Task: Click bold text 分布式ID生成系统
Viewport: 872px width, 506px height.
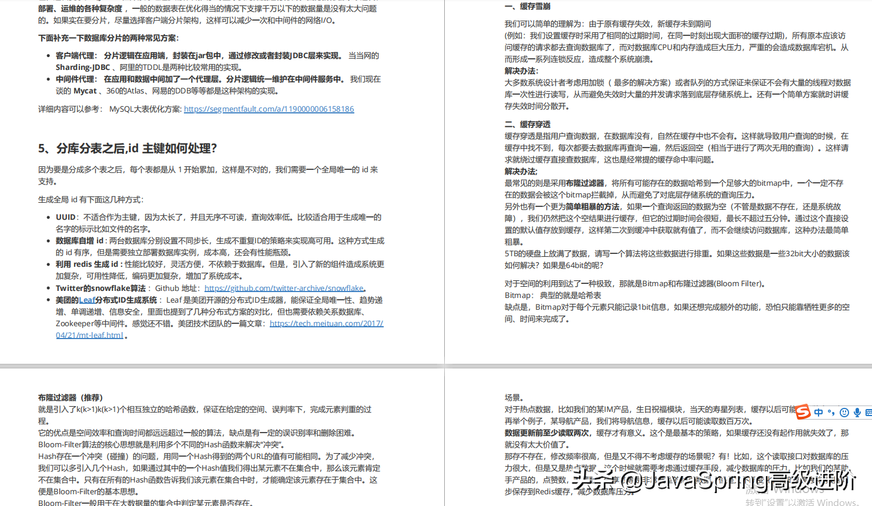Action: point(126,300)
